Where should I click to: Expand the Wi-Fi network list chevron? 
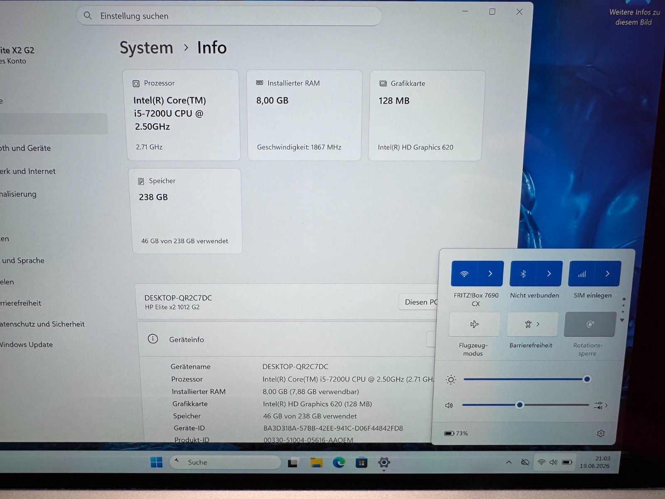point(490,274)
